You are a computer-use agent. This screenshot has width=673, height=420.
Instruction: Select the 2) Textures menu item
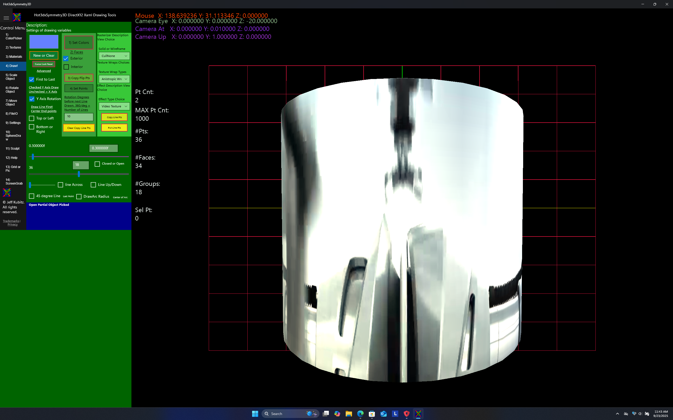point(13,48)
